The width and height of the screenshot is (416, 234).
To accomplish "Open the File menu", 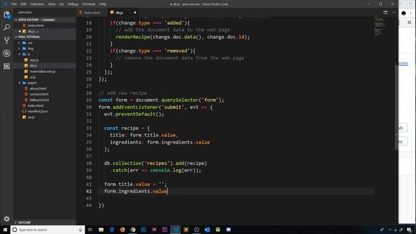I will point(14,4).
